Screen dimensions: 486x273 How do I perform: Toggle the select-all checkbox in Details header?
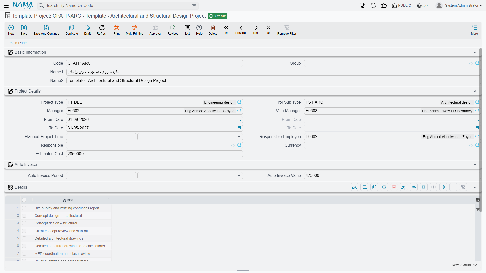(24, 200)
